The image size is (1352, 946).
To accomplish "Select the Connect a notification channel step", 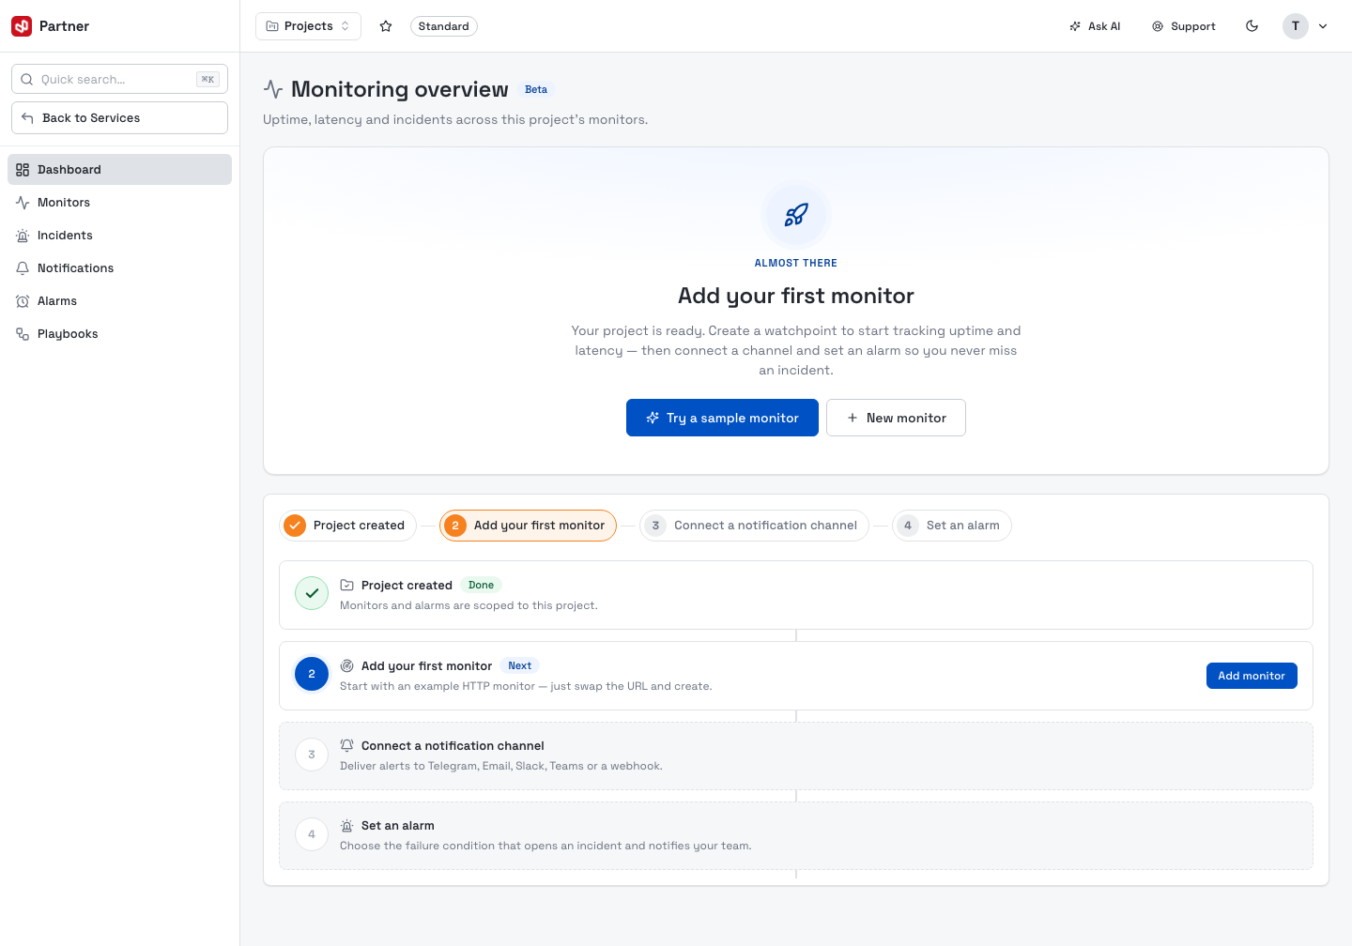I will (x=754, y=526).
